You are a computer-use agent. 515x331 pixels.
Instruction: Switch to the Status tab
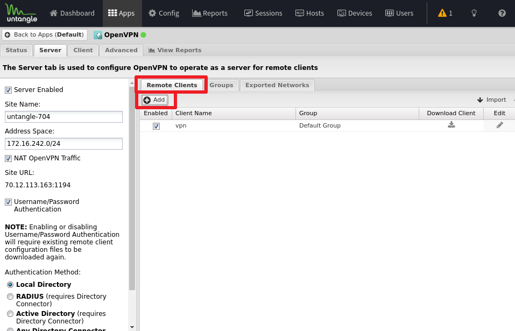point(17,50)
